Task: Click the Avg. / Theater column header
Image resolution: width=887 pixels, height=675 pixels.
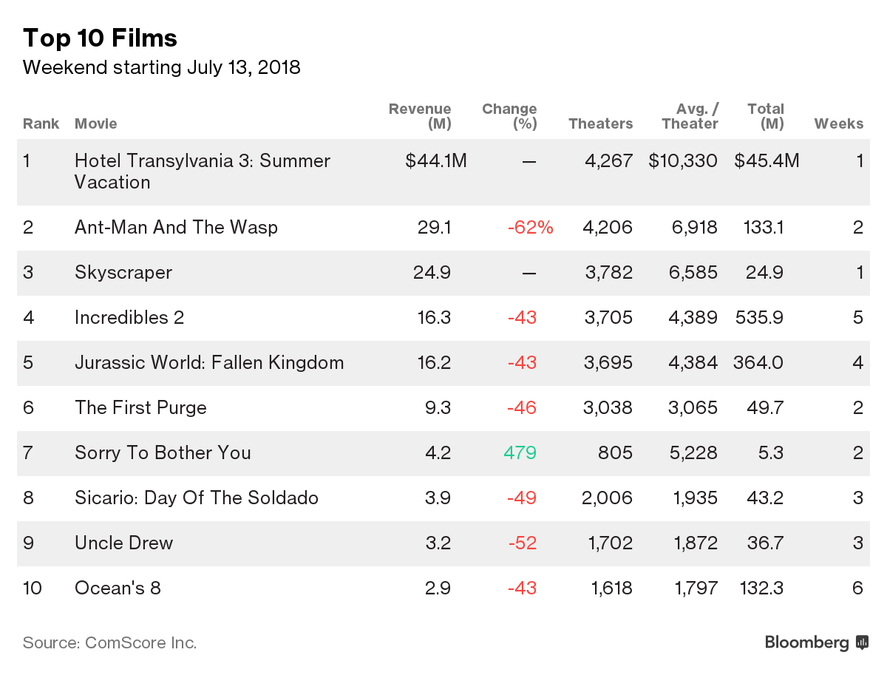Action: point(690,116)
